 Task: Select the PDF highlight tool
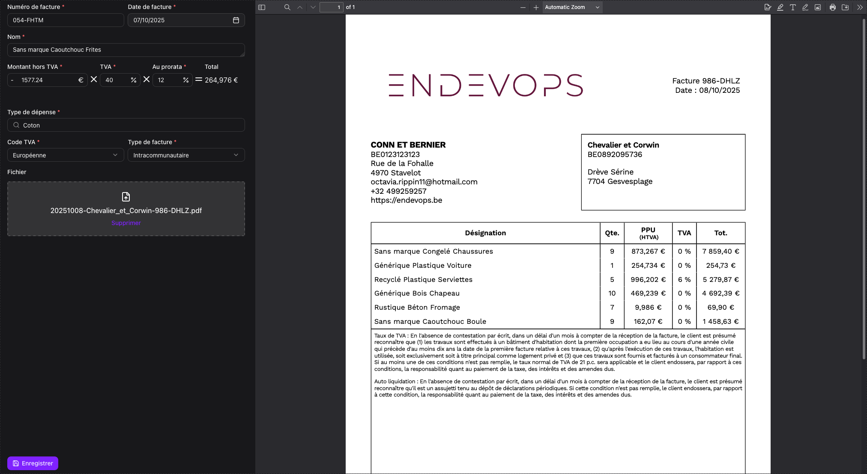click(x=780, y=7)
